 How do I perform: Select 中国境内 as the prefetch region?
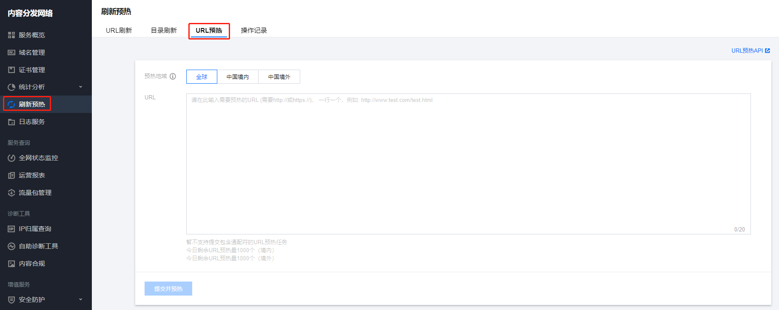(x=237, y=77)
